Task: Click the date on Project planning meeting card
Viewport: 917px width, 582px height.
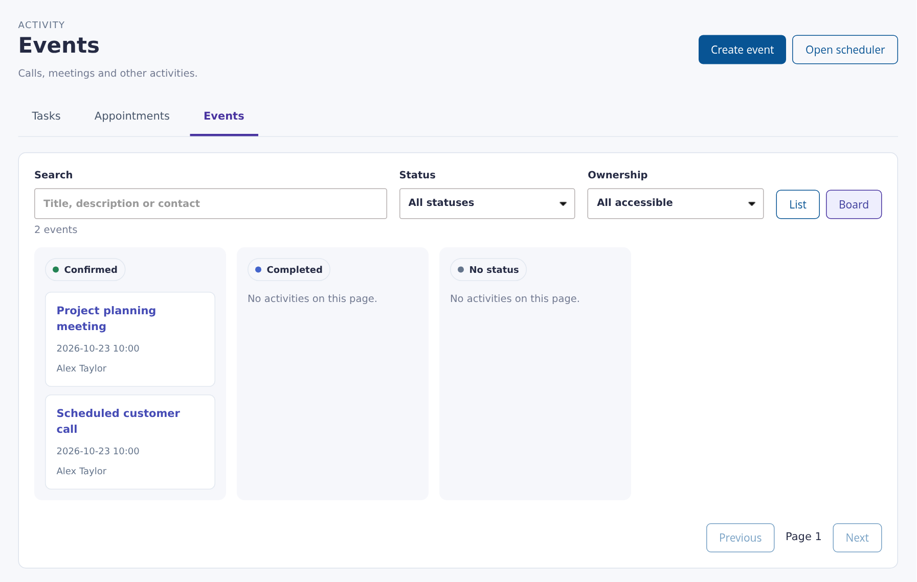Action: pyautogui.click(x=98, y=348)
